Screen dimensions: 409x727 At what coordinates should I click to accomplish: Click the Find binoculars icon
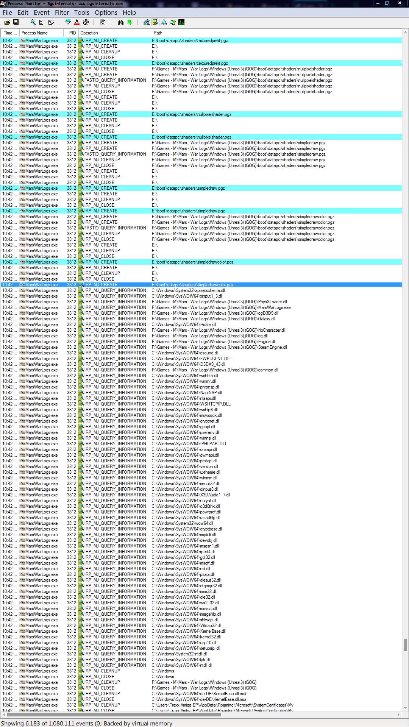pos(120,22)
